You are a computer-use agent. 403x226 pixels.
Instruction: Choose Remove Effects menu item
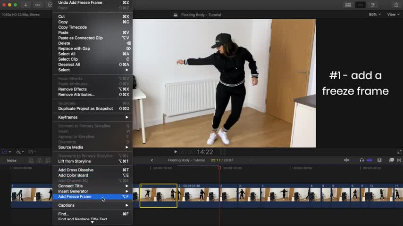click(x=93, y=89)
